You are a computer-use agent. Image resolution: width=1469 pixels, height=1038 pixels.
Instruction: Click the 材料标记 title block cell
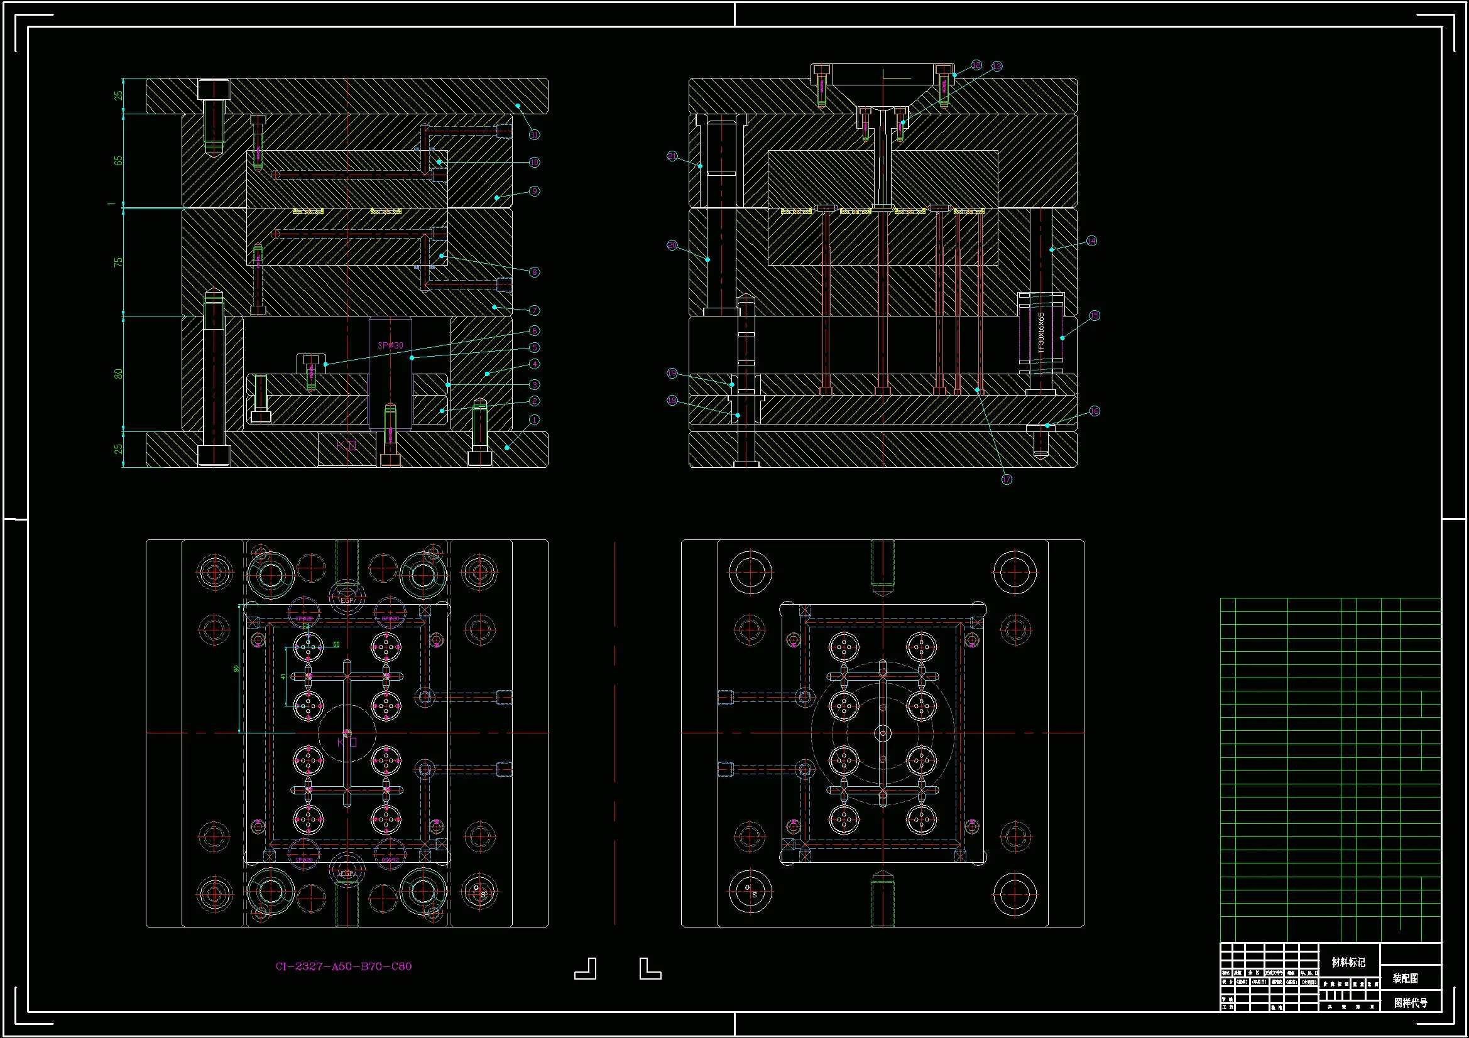click(x=1348, y=963)
